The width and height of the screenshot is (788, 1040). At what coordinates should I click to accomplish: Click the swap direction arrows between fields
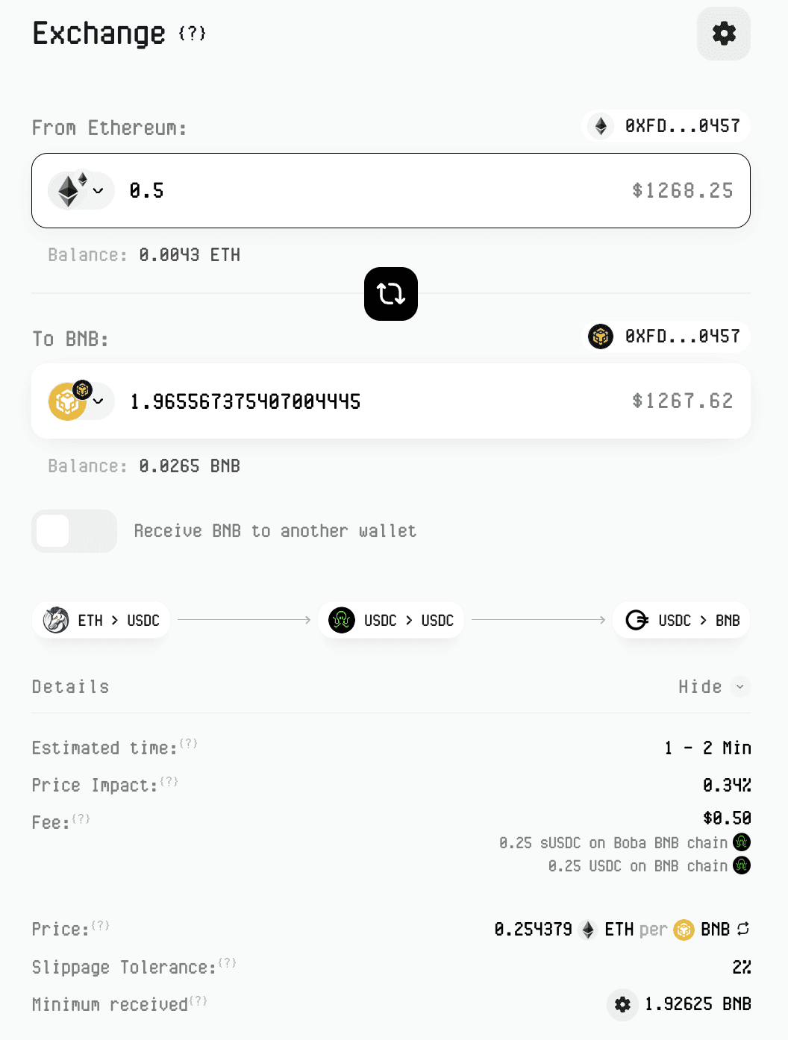pos(390,294)
